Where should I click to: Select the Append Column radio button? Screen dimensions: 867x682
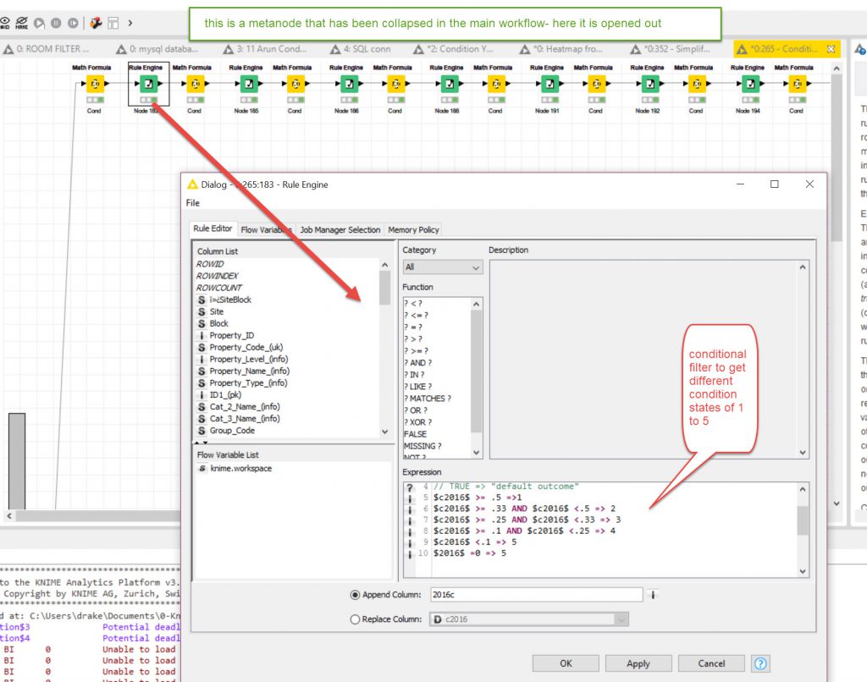coord(355,595)
